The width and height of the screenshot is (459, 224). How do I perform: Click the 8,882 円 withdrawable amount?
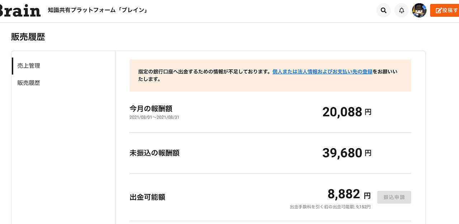click(x=349, y=194)
